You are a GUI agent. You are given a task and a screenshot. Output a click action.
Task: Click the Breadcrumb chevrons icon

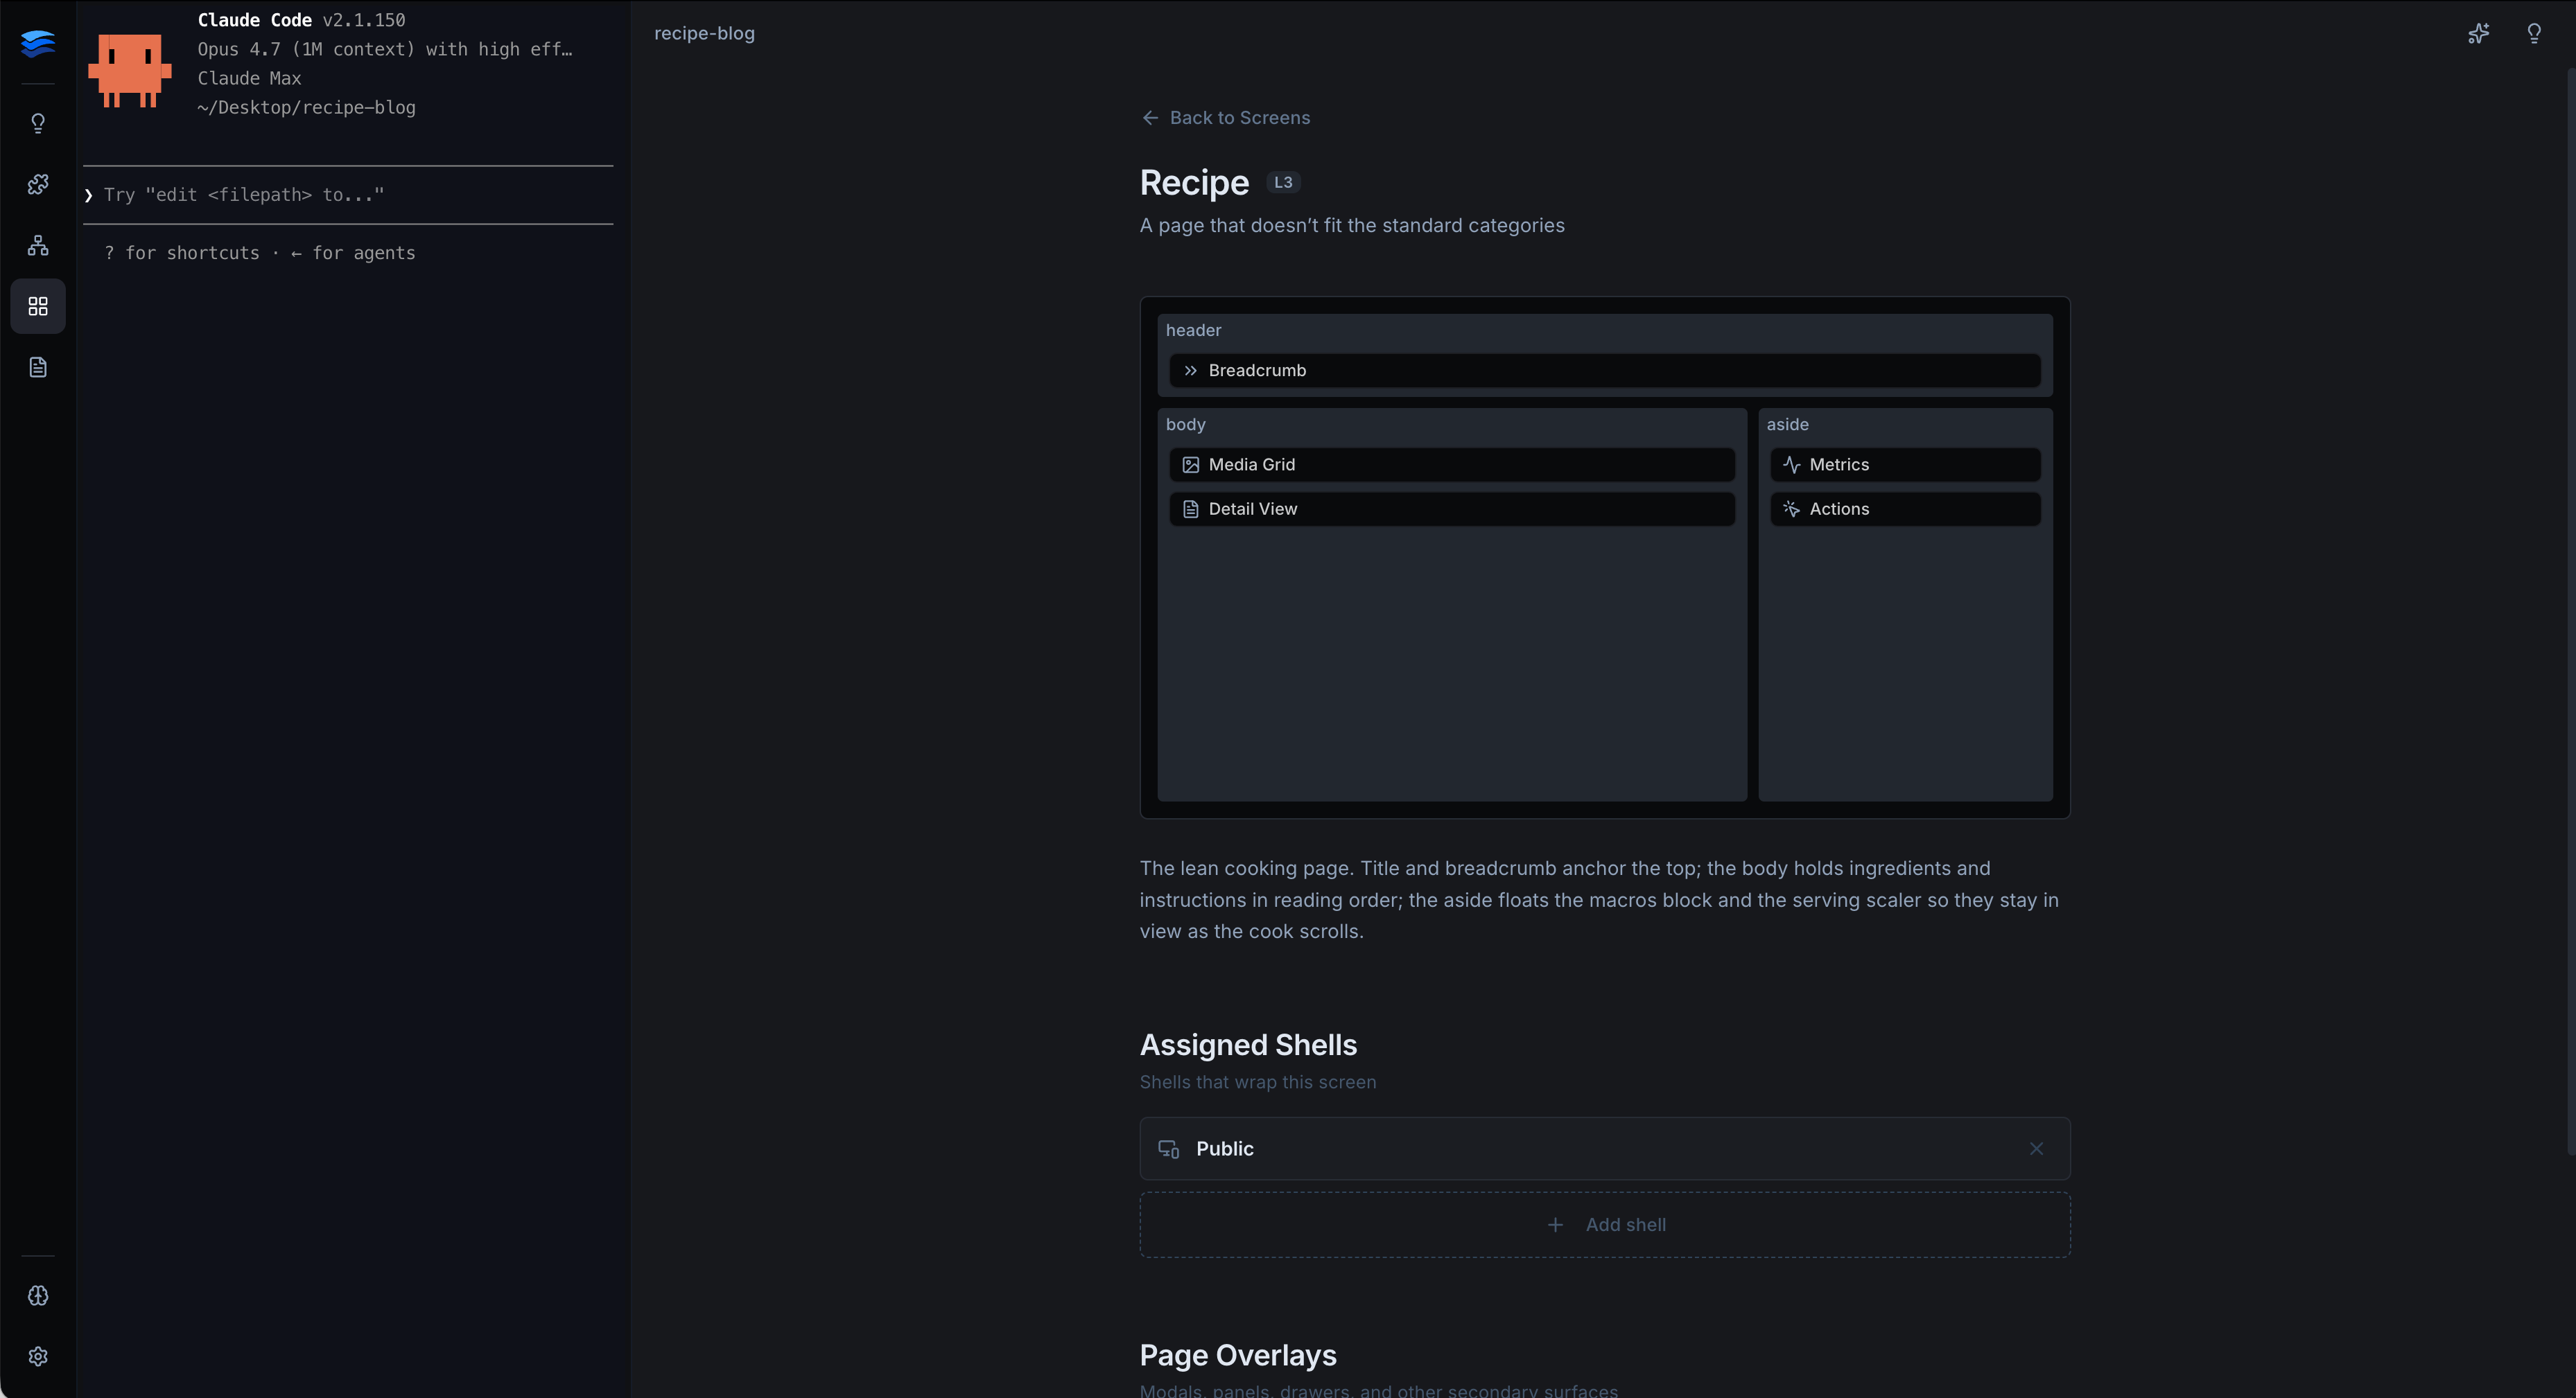tap(1190, 371)
